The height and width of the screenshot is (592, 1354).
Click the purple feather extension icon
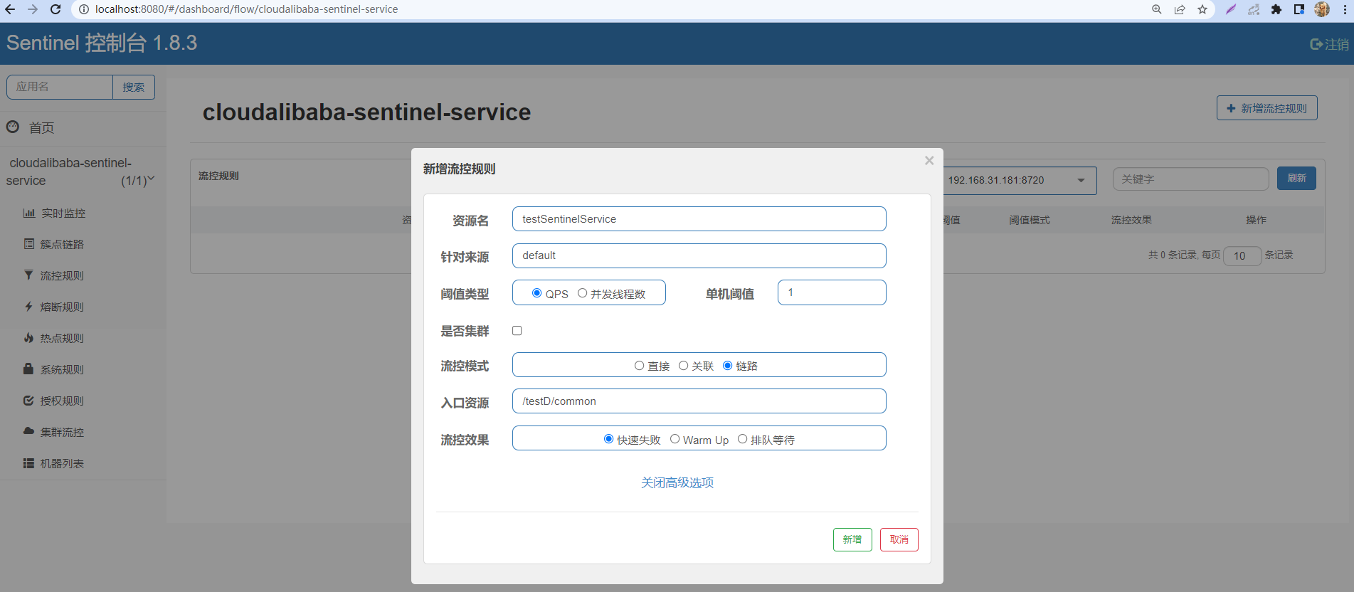tap(1231, 9)
